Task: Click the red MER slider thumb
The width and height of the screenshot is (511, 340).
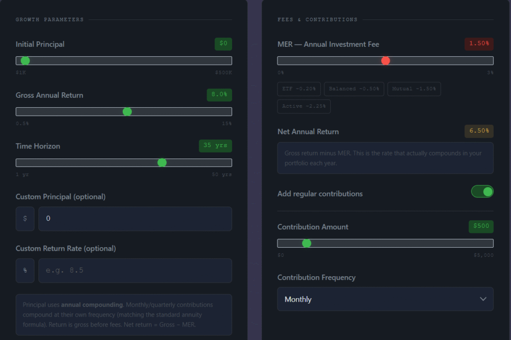Action: click(x=385, y=60)
